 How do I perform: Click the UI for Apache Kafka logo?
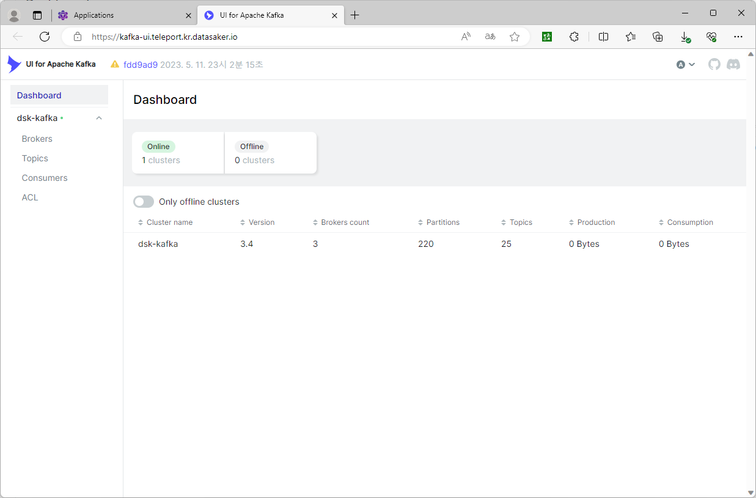point(52,64)
